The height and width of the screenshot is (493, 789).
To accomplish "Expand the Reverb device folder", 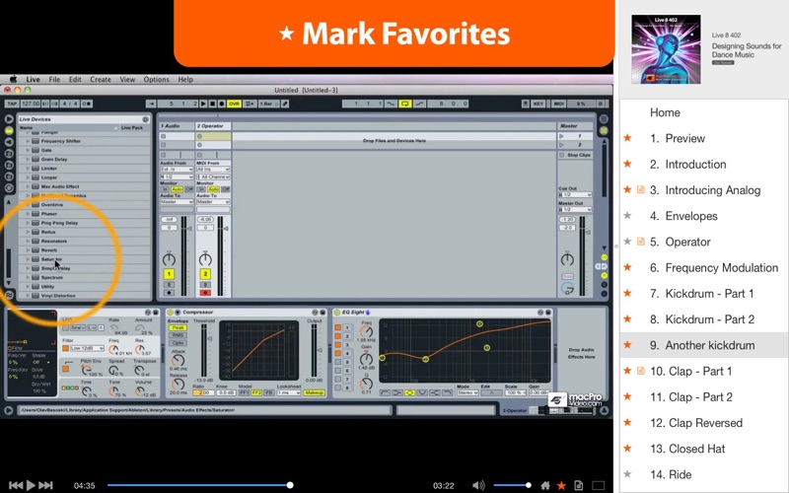I will (28, 250).
